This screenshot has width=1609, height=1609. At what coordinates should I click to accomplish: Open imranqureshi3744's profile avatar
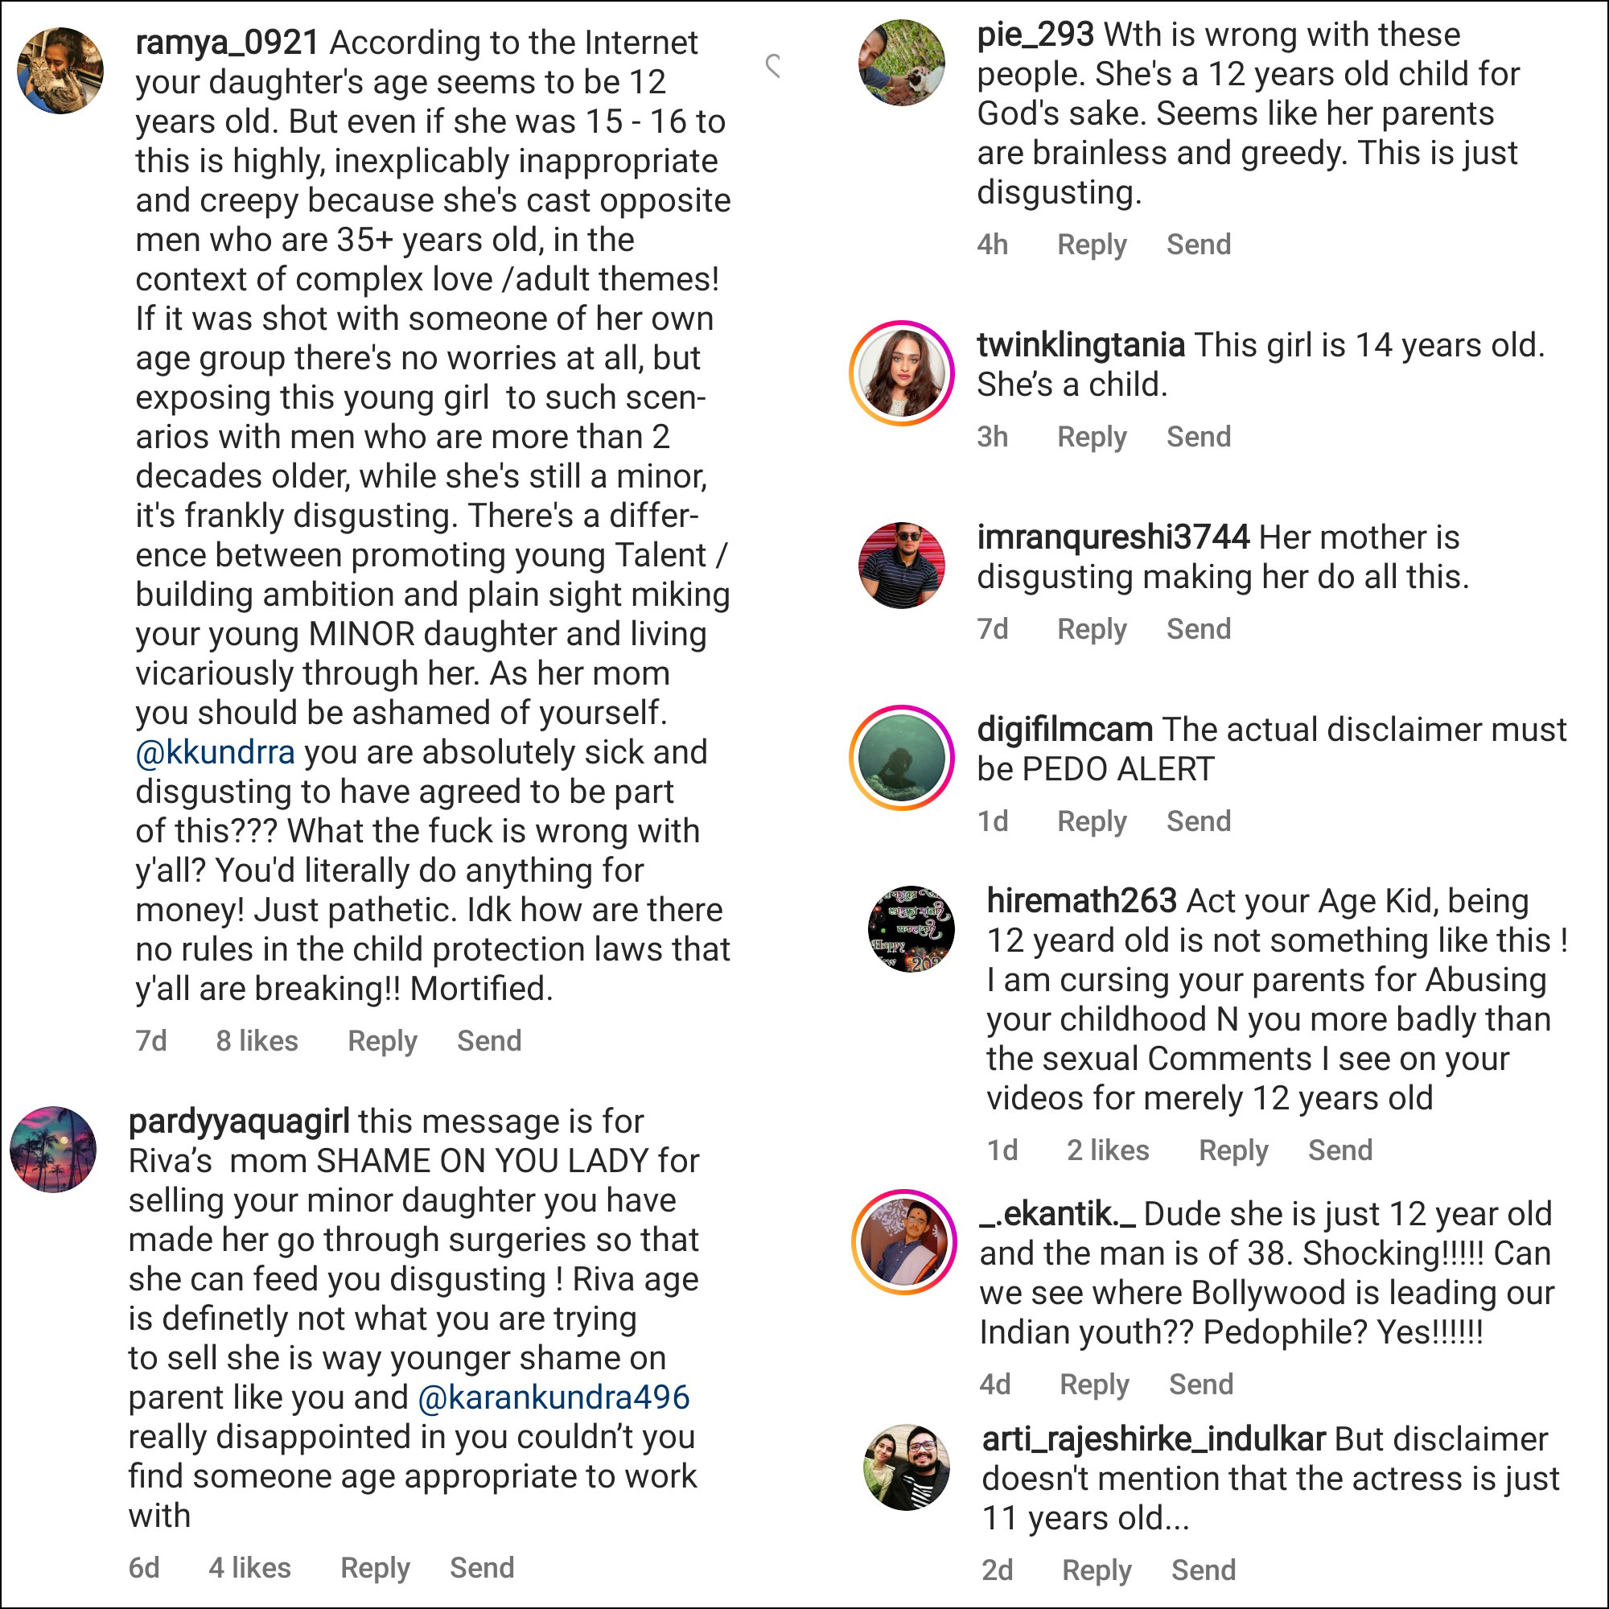pyautogui.click(x=902, y=566)
